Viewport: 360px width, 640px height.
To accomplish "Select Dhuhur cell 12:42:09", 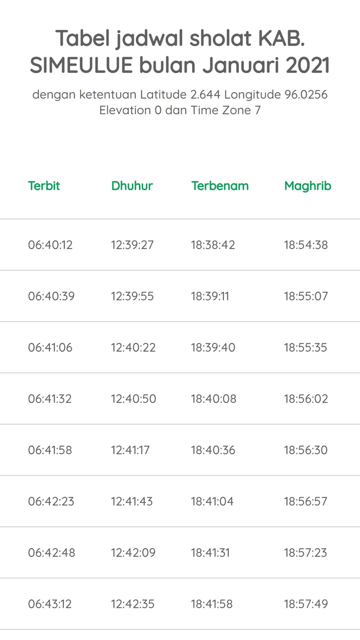I will coord(133,553).
